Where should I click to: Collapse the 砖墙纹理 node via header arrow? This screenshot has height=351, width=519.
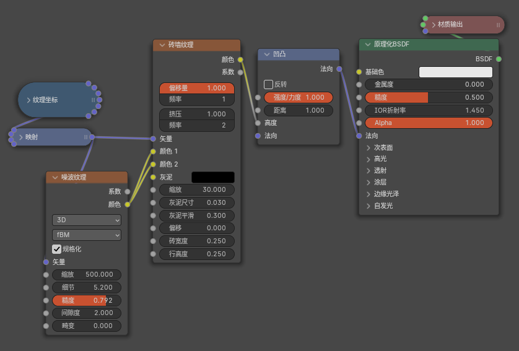point(162,45)
